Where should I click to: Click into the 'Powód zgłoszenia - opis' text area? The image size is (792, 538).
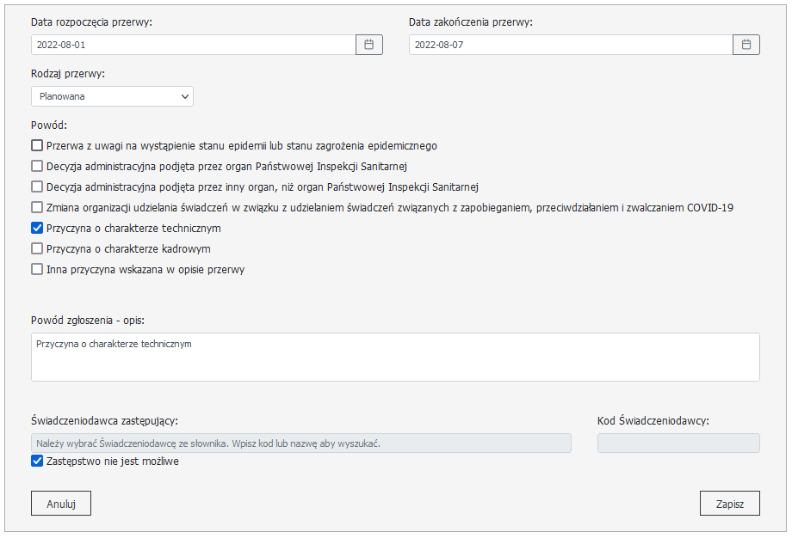pos(395,357)
